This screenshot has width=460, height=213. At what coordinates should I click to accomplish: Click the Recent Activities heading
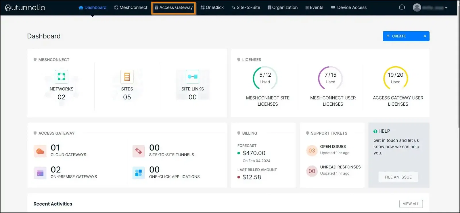(x=53, y=204)
